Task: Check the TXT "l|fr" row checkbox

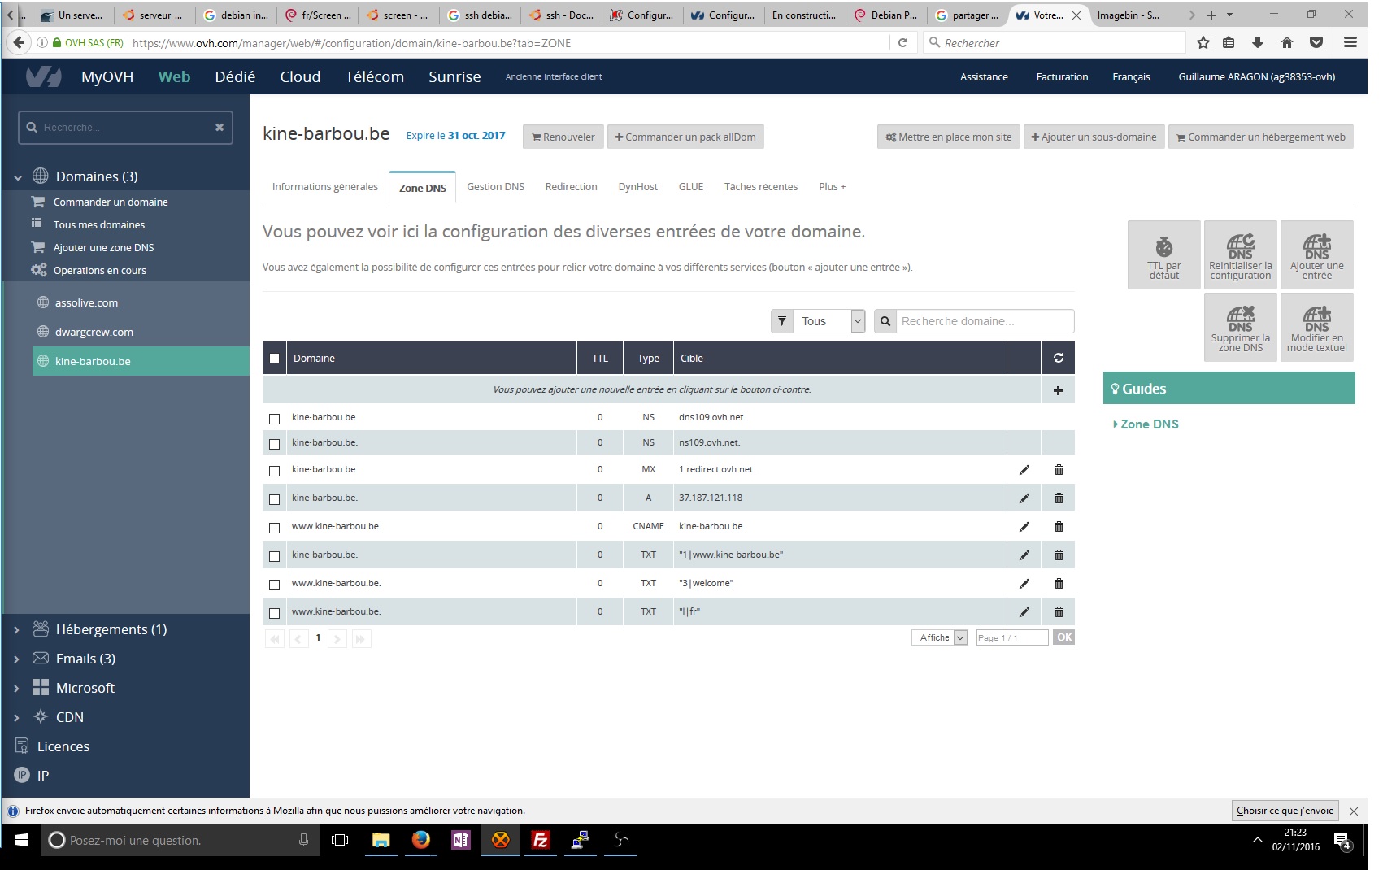Action: (274, 613)
